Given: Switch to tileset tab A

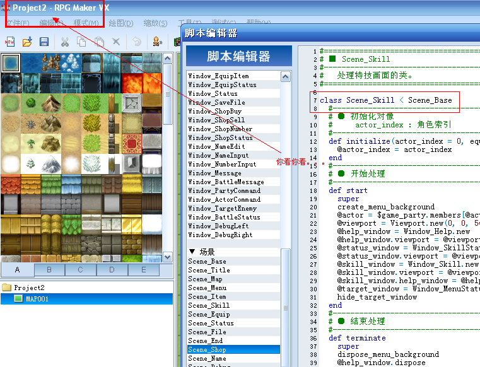Looking at the screenshot, I should click(x=18, y=270).
